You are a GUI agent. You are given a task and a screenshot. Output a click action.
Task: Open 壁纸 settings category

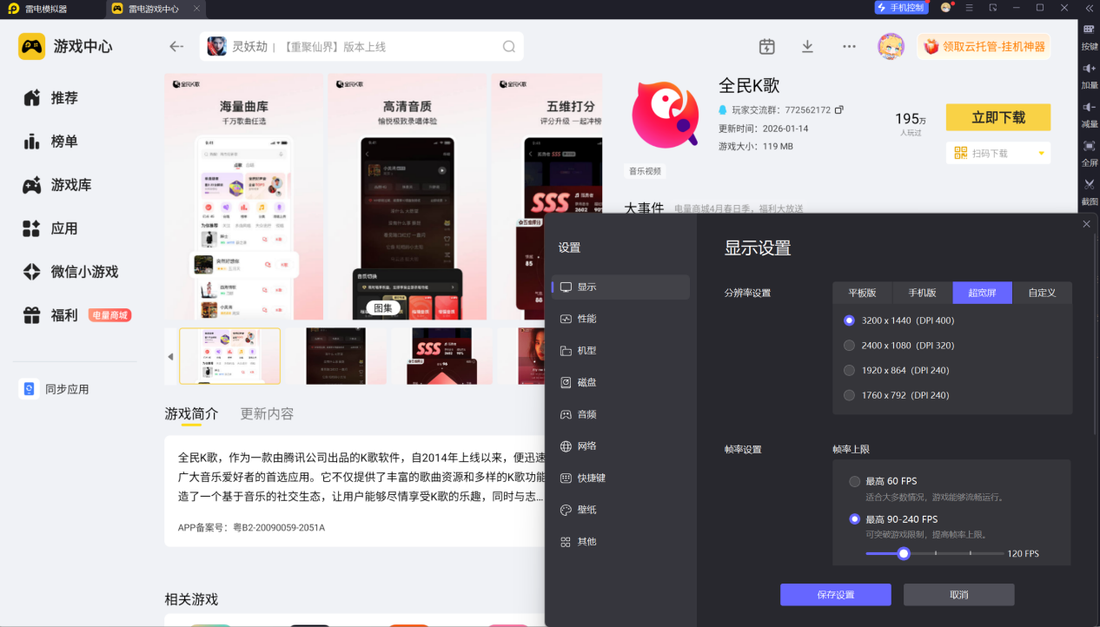620,510
